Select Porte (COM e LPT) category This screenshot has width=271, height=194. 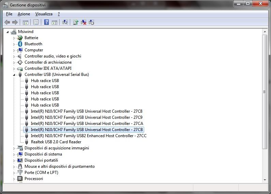tap(41, 173)
